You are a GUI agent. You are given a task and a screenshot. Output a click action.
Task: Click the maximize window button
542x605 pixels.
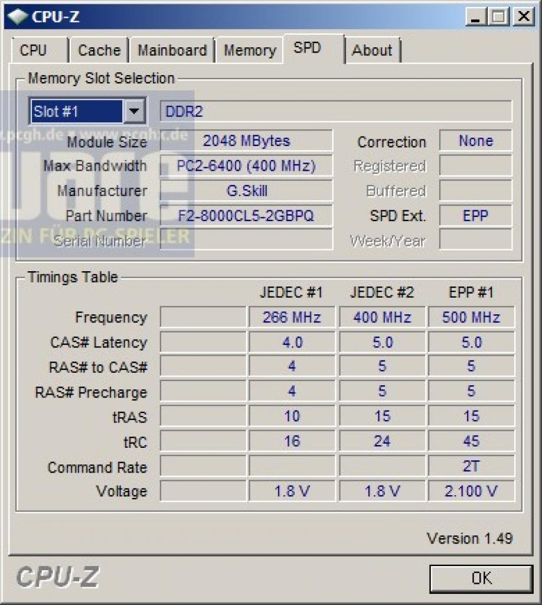click(499, 17)
